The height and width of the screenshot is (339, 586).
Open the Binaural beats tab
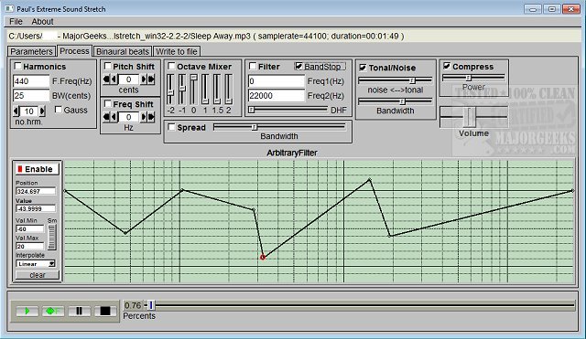(123, 51)
